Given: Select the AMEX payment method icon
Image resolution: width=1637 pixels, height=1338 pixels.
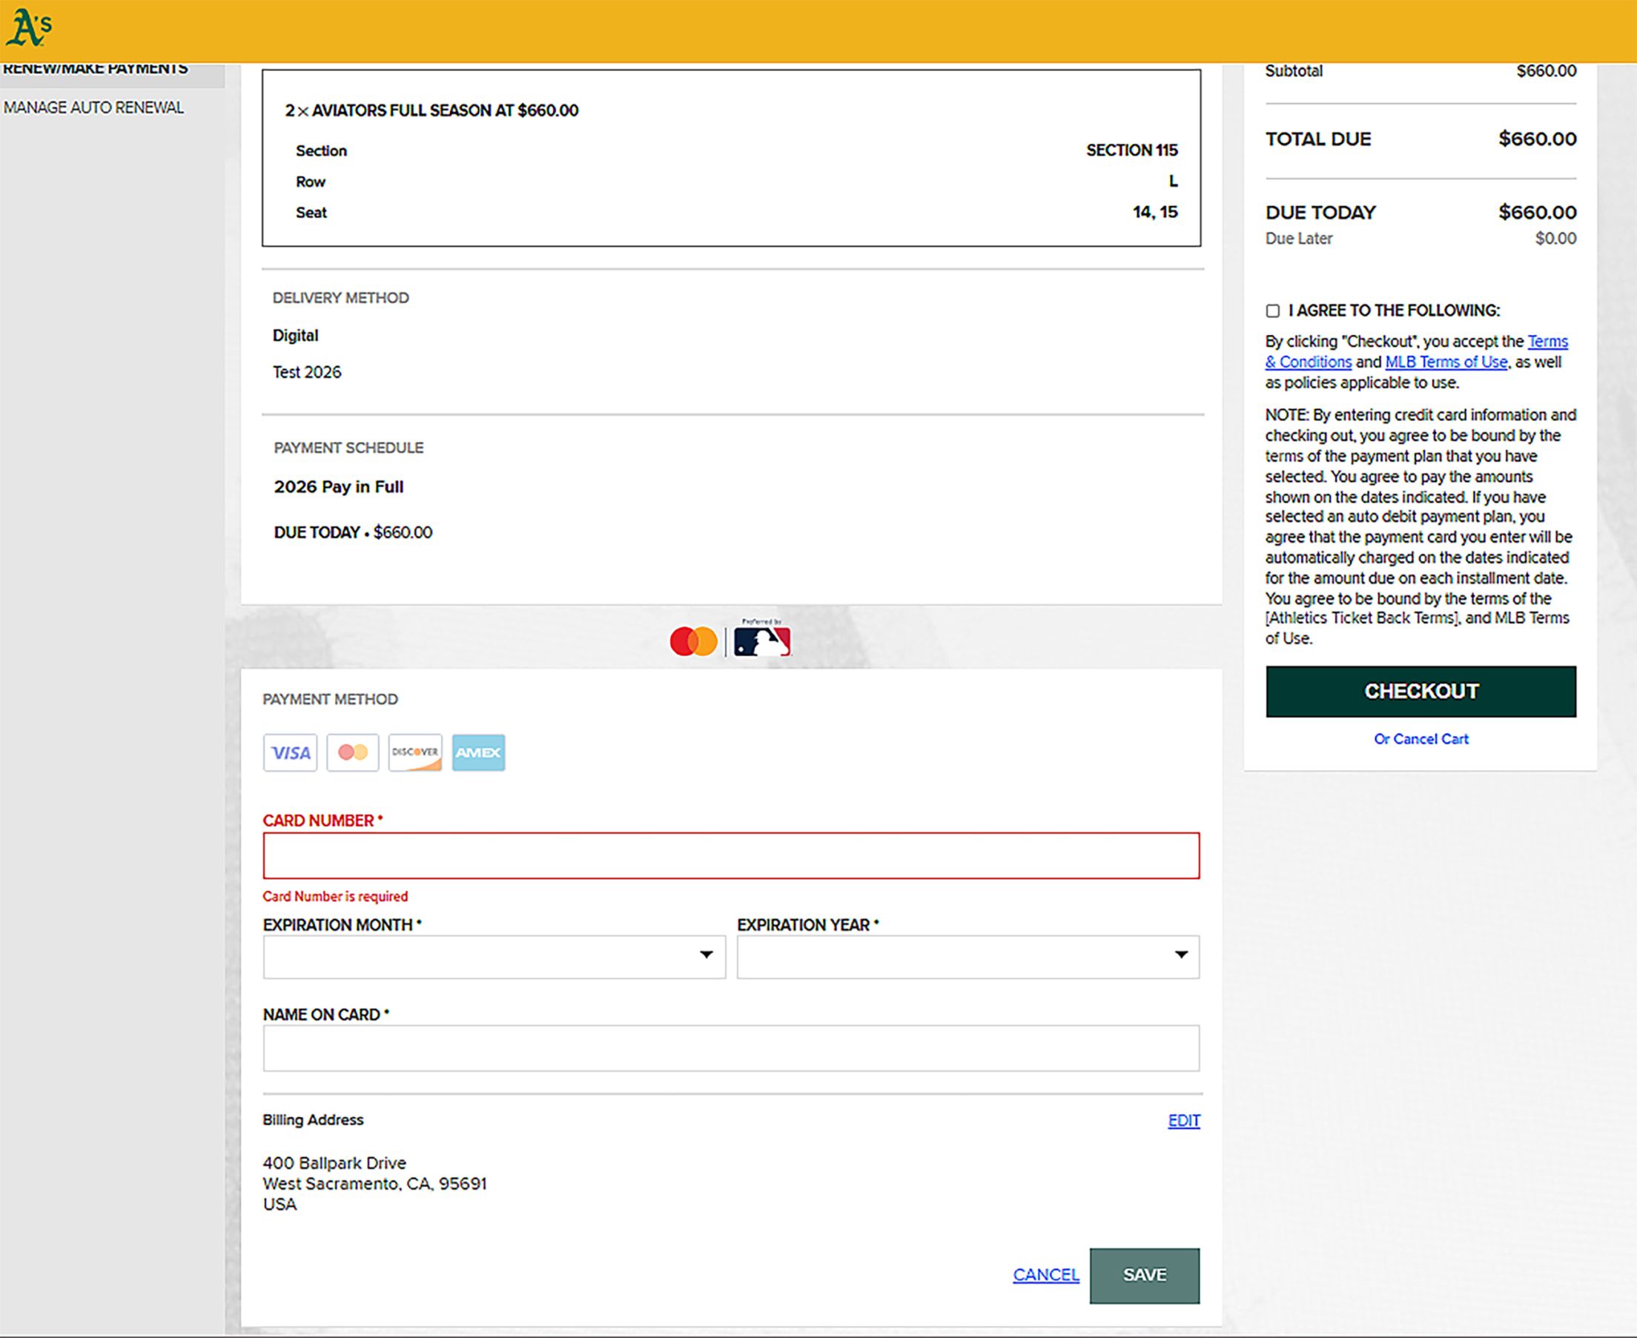Looking at the screenshot, I should tap(478, 753).
